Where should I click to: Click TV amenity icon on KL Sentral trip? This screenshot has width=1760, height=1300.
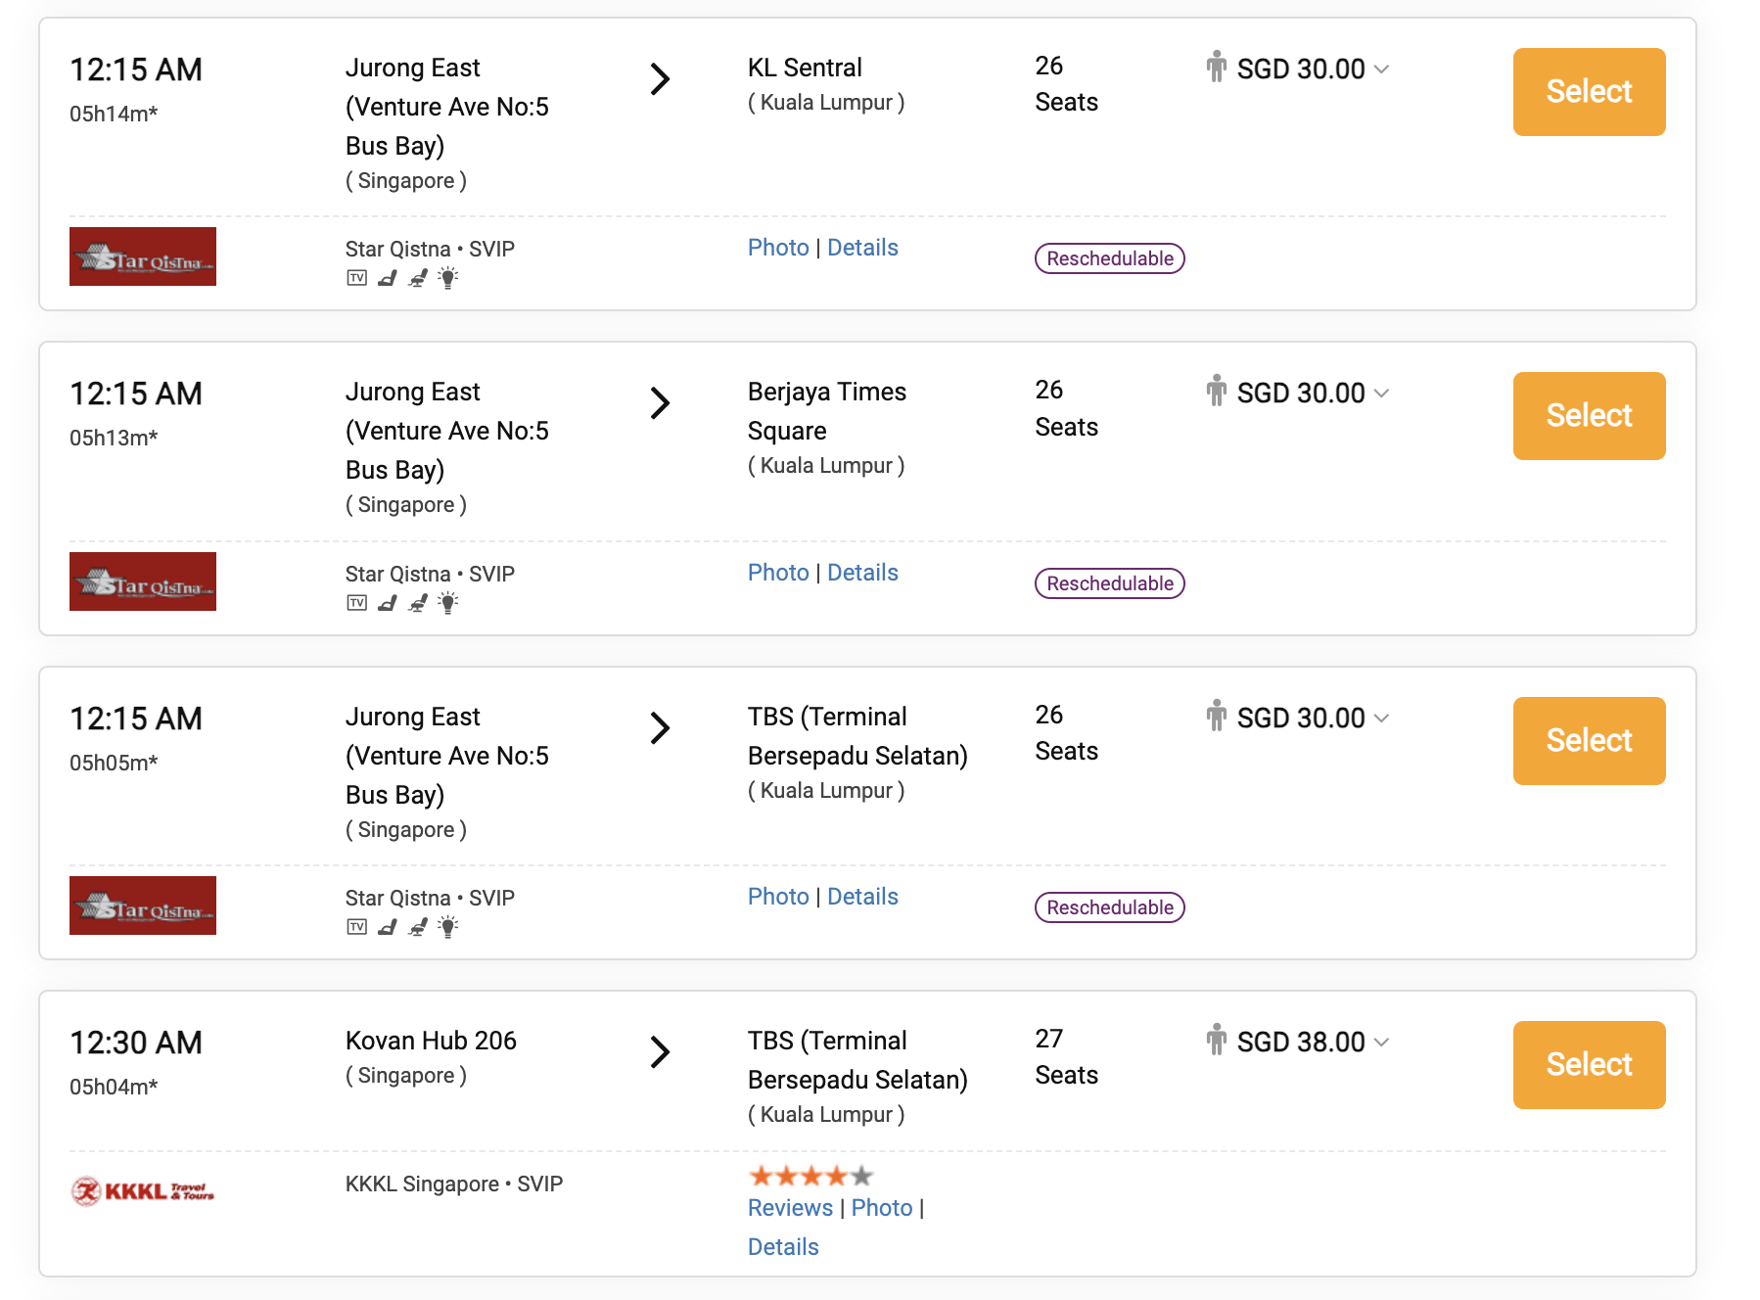[357, 278]
